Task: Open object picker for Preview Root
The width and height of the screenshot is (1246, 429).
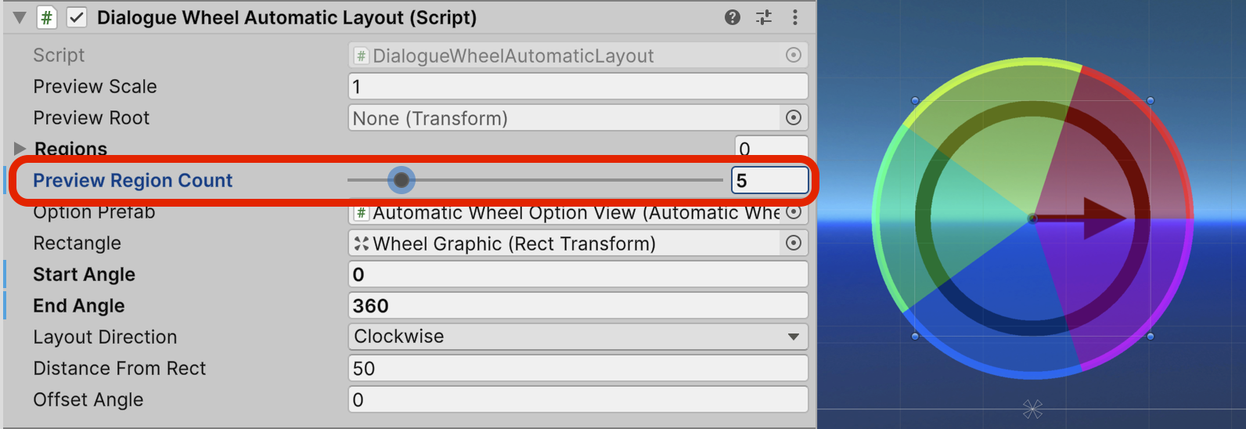Action: pos(794,117)
